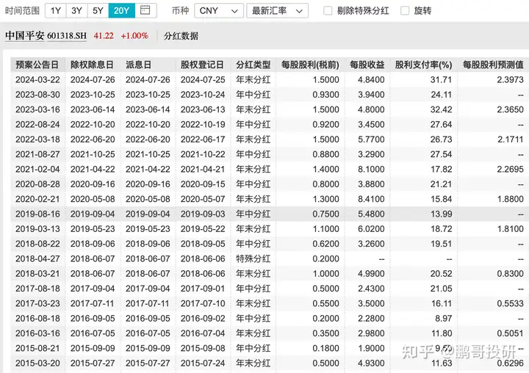The image size is (529, 373).
Task: Enable the 旋转 checkbox
Action: 405,11
